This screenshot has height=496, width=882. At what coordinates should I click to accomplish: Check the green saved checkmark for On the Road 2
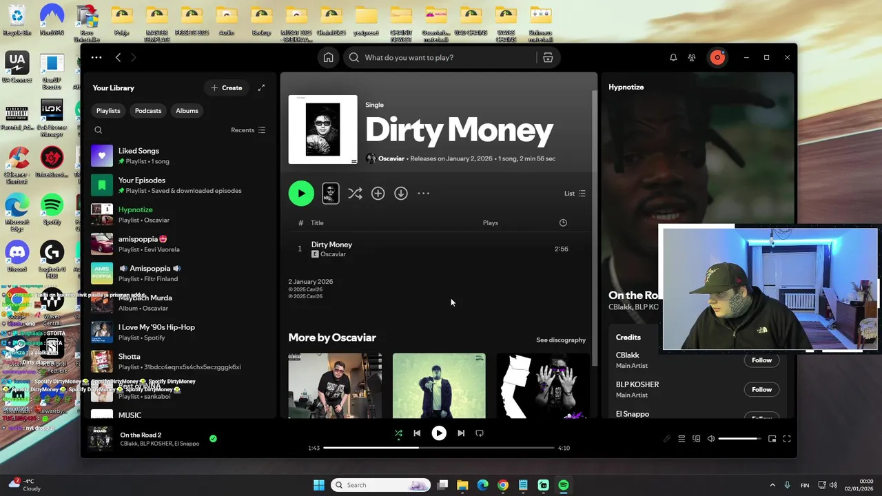(x=213, y=438)
